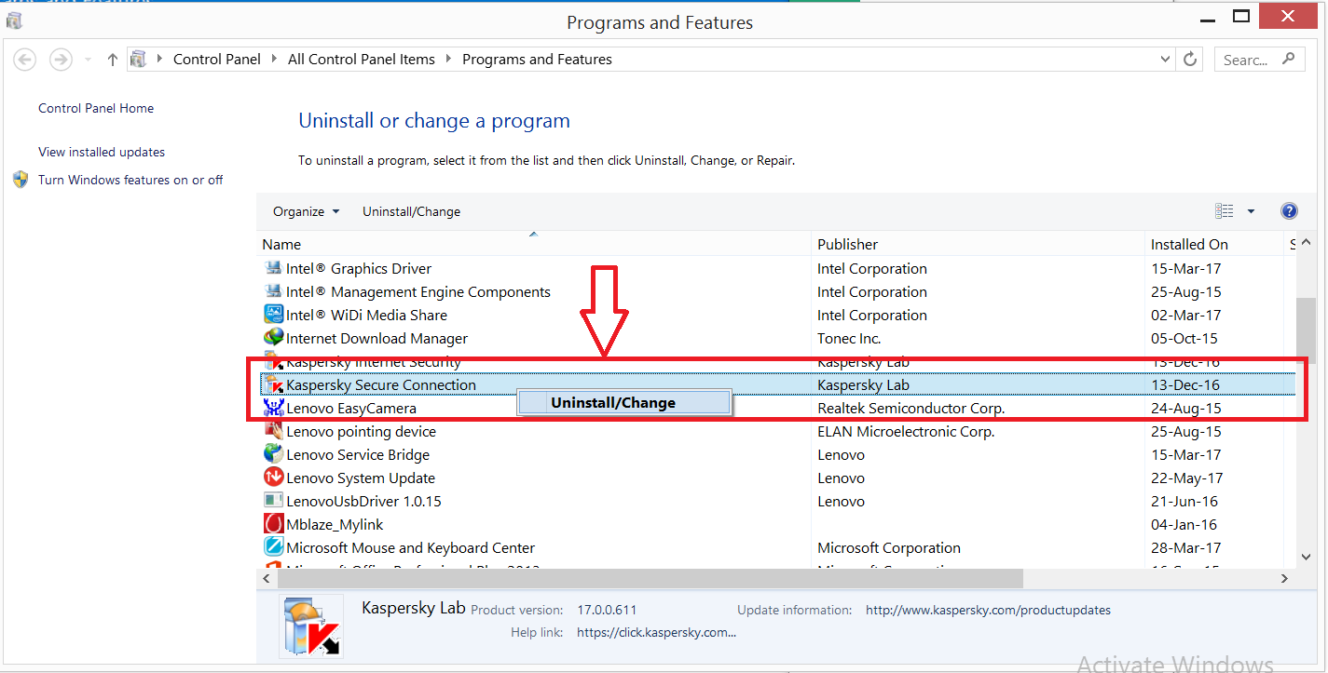Open Help via question mark icon
Image resolution: width=1328 pixels, height=673 pixels.
point(1290,211)
